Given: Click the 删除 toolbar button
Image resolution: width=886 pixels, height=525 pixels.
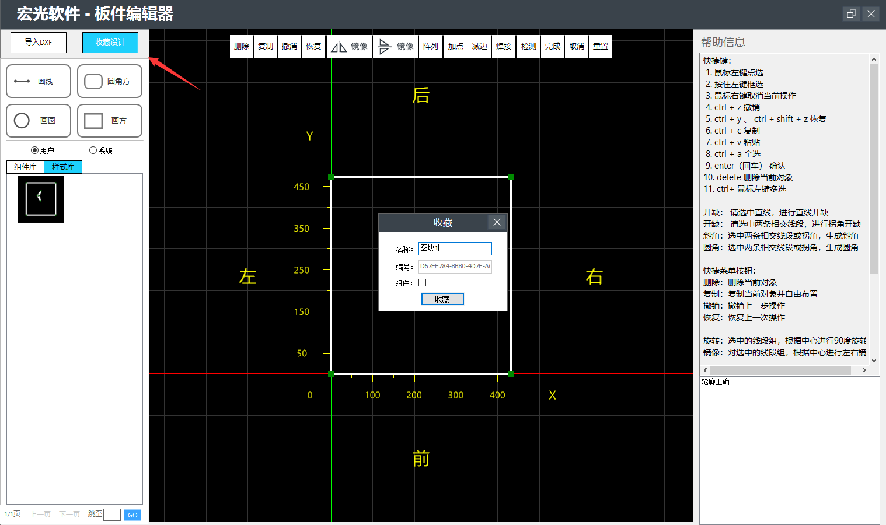Looking at the screenshot, I should coord(242,47).
